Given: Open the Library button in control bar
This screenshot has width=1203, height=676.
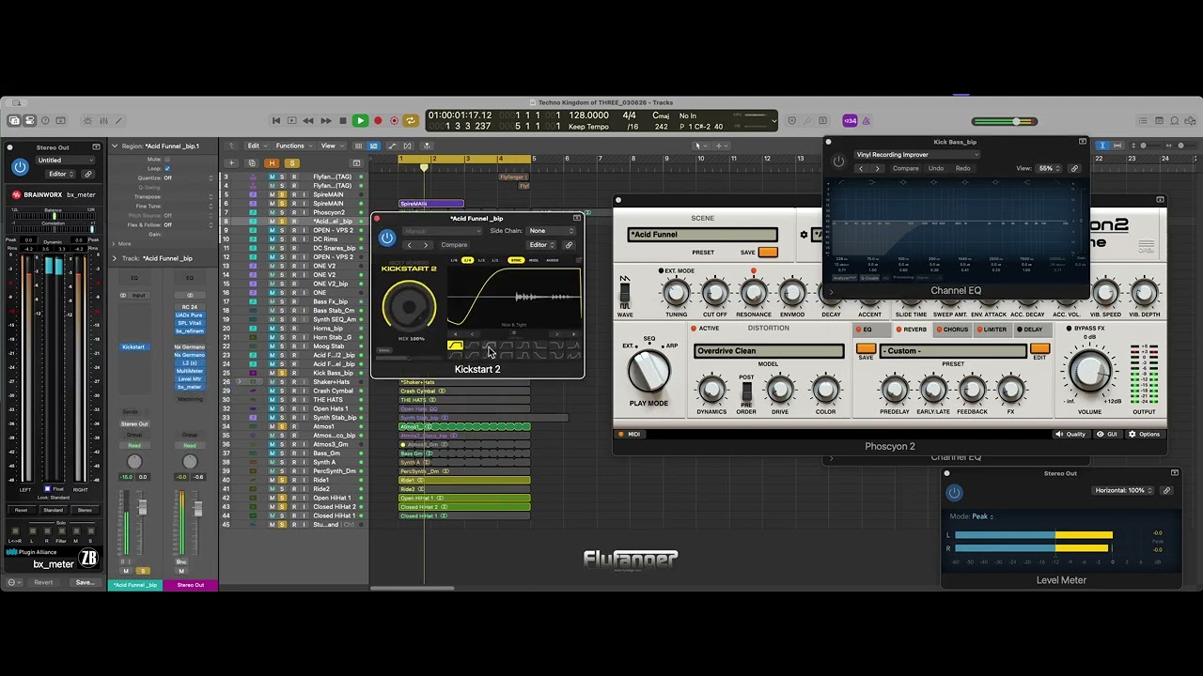Looking at the screenshot, I should pos(14,120).
